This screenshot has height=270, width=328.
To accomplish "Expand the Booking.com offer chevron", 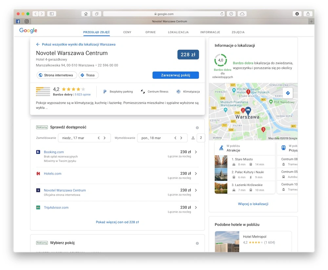I will [196, 152].
